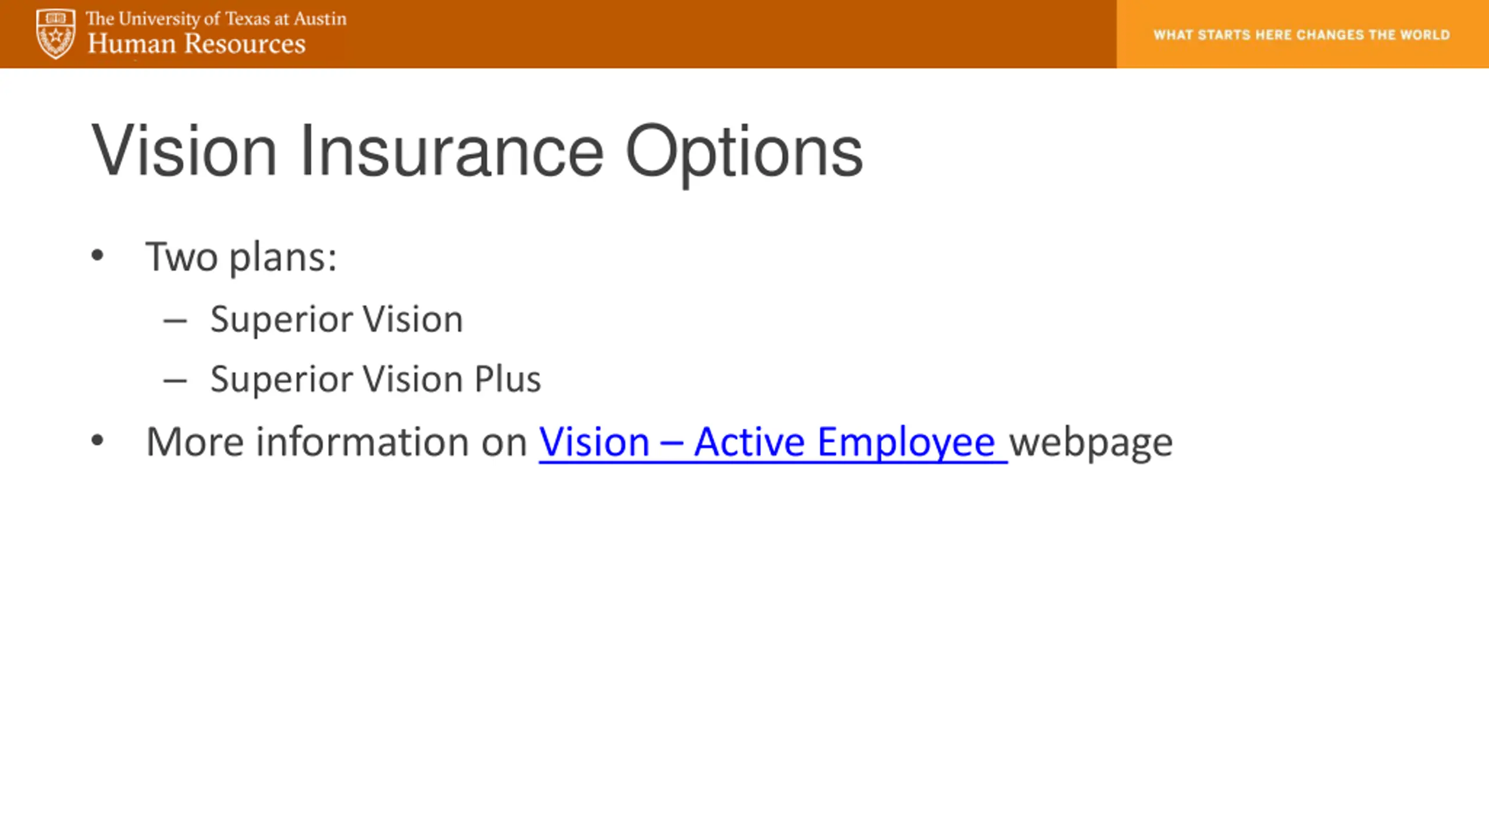Click The University of Texas at Austin text
The height and width of the screenshot is (838, 1489).
coord(216,19)
